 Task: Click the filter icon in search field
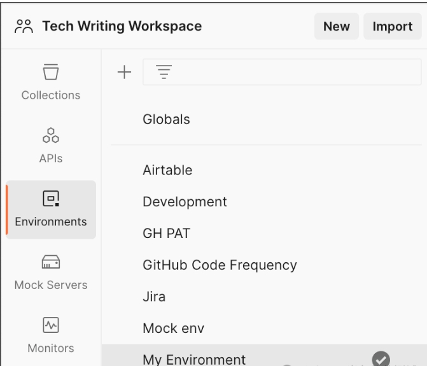click(x=164, y=72)
